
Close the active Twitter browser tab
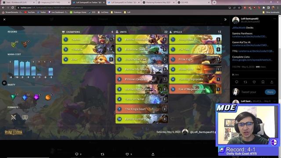[x=104, y=3]
